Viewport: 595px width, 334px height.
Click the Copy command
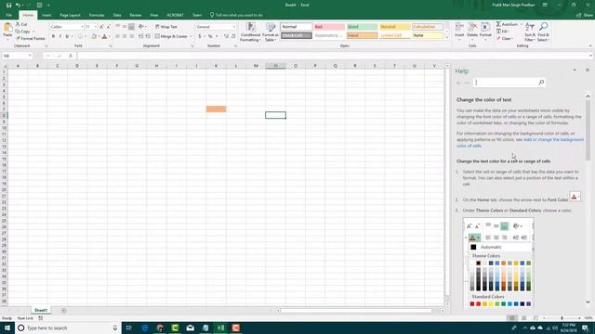tap(23, 32)
